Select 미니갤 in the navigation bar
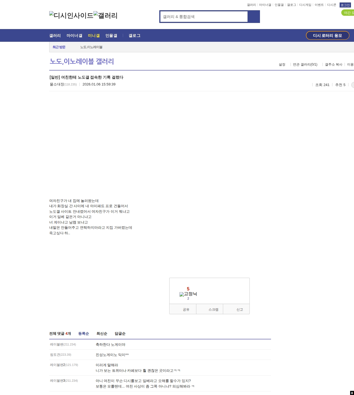The width and height of the screenshot is (354, 395). (x=94, y=35)
